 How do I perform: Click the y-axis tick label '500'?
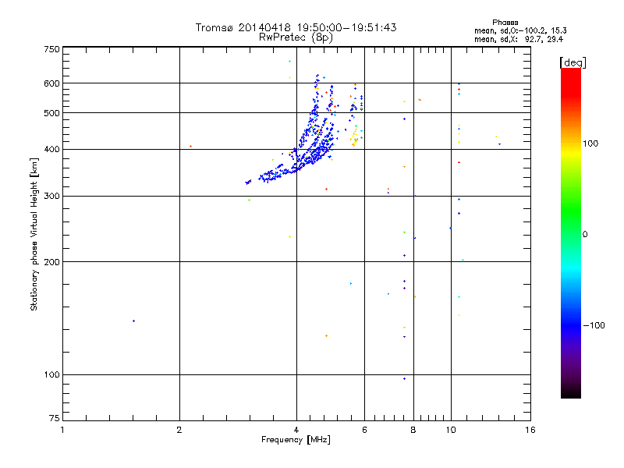coord(51,113)
